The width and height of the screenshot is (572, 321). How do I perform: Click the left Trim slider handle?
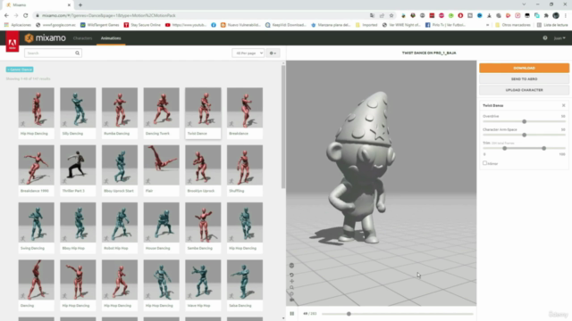504,149
